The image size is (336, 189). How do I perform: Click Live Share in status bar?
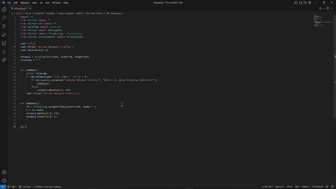coord(25,187)
